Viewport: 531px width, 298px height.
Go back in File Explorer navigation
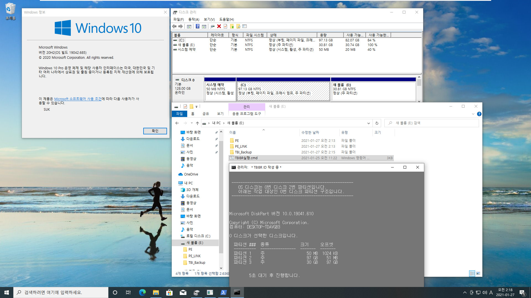coord(177,123)
